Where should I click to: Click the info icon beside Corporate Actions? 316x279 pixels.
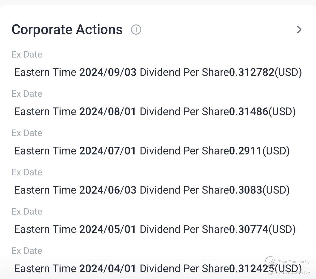tap(136, 30)
